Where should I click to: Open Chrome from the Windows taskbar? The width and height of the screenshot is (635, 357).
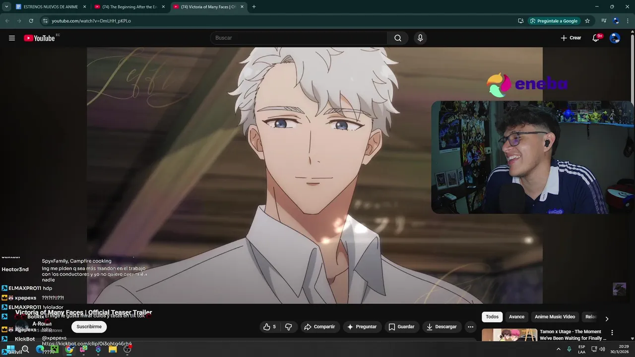[69, 349]
